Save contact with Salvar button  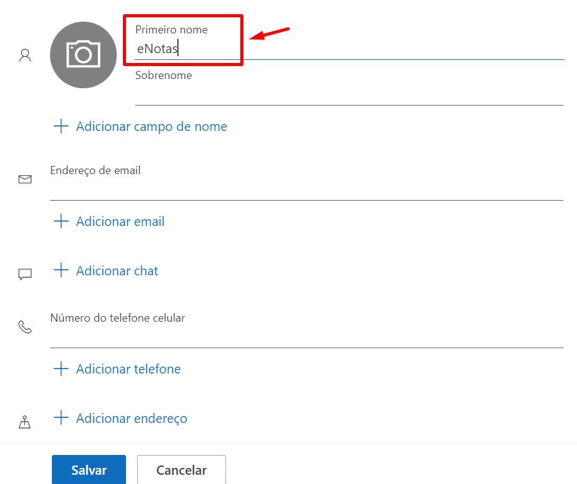(x=89, y=470)
